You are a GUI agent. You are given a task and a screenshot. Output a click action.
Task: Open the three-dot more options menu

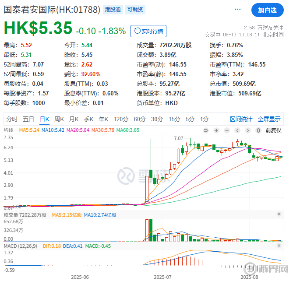(x=237, y=9)
